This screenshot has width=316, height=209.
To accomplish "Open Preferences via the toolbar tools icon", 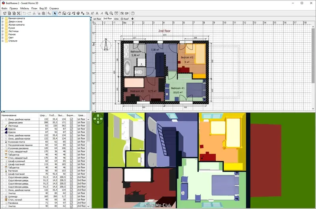I will (19, 13).
